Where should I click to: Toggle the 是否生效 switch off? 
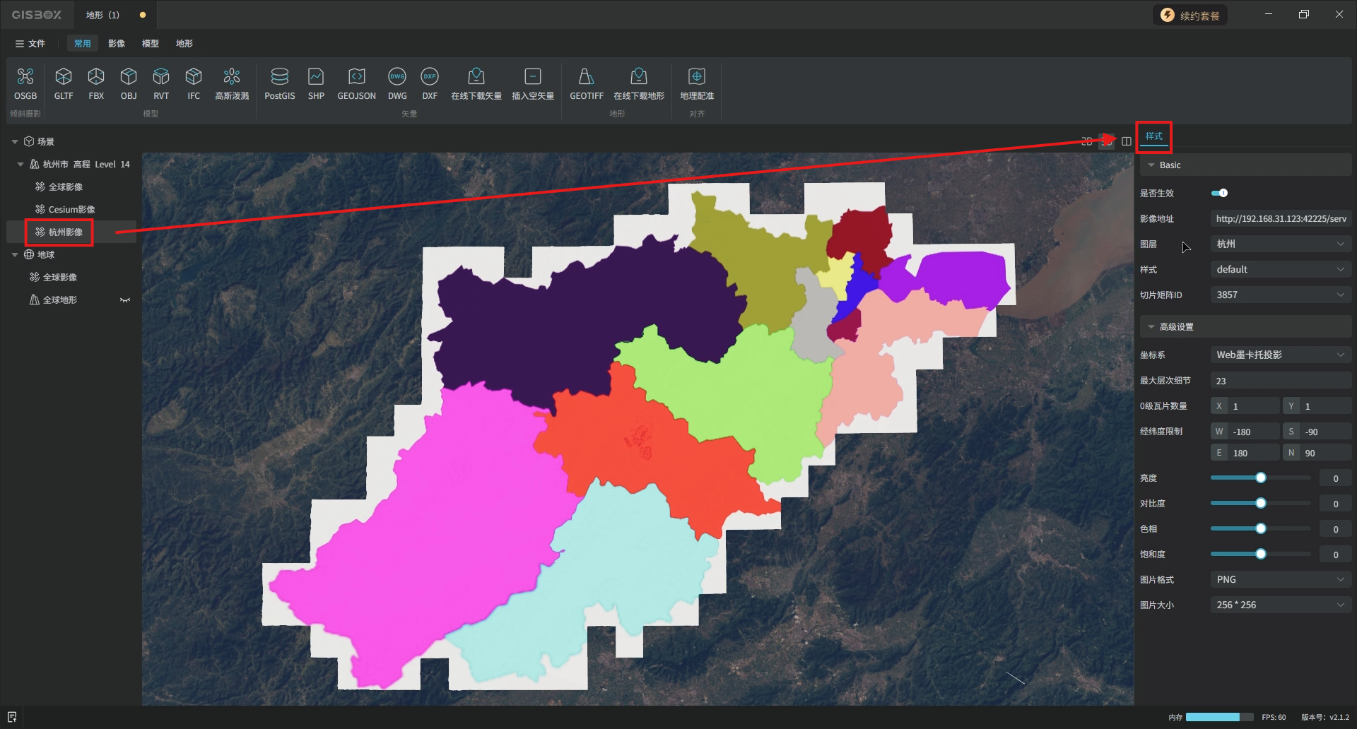(x=1219, y=193)
